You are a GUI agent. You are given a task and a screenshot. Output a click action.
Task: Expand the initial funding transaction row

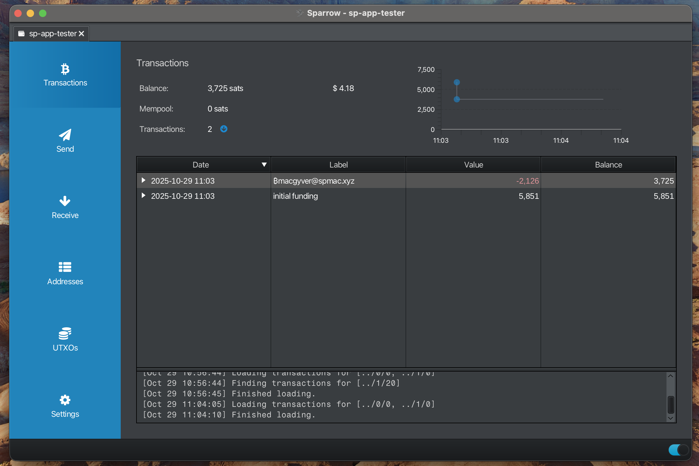[143, 195]
